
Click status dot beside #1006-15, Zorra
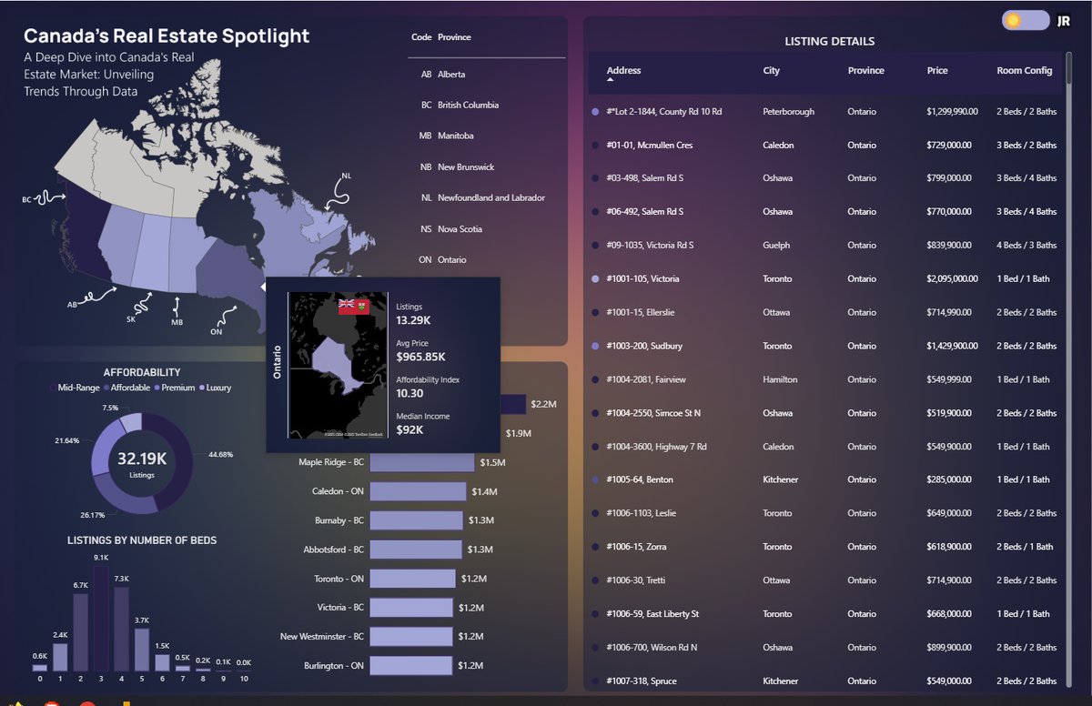point(595,547)
